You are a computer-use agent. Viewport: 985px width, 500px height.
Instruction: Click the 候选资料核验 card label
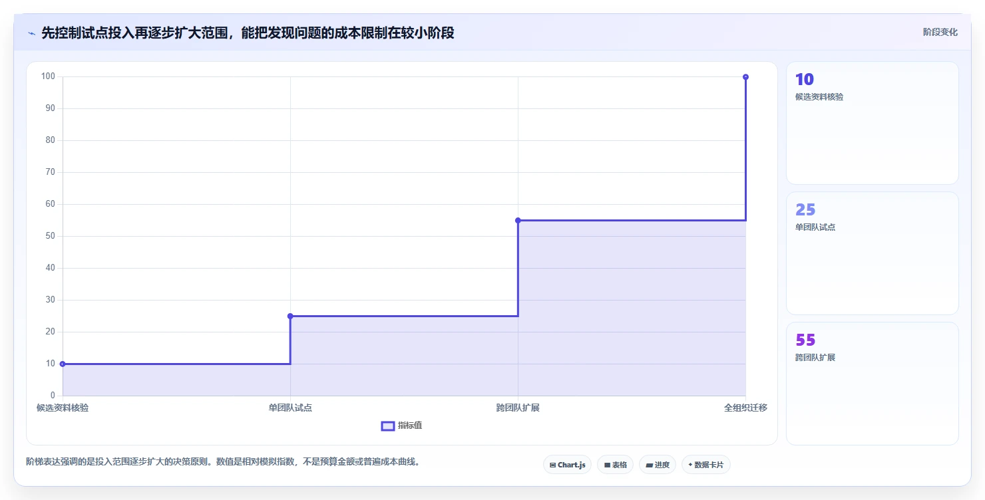pyautogui.click(x=819, y=97)
